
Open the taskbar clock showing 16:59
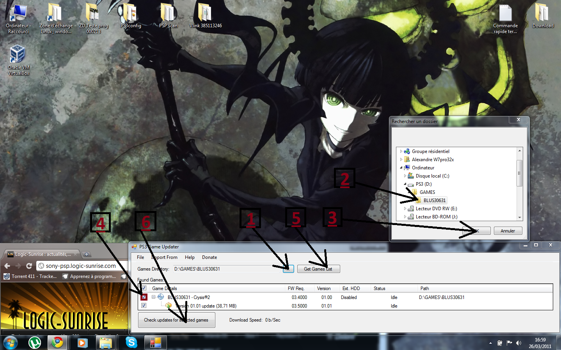[540, 343]
